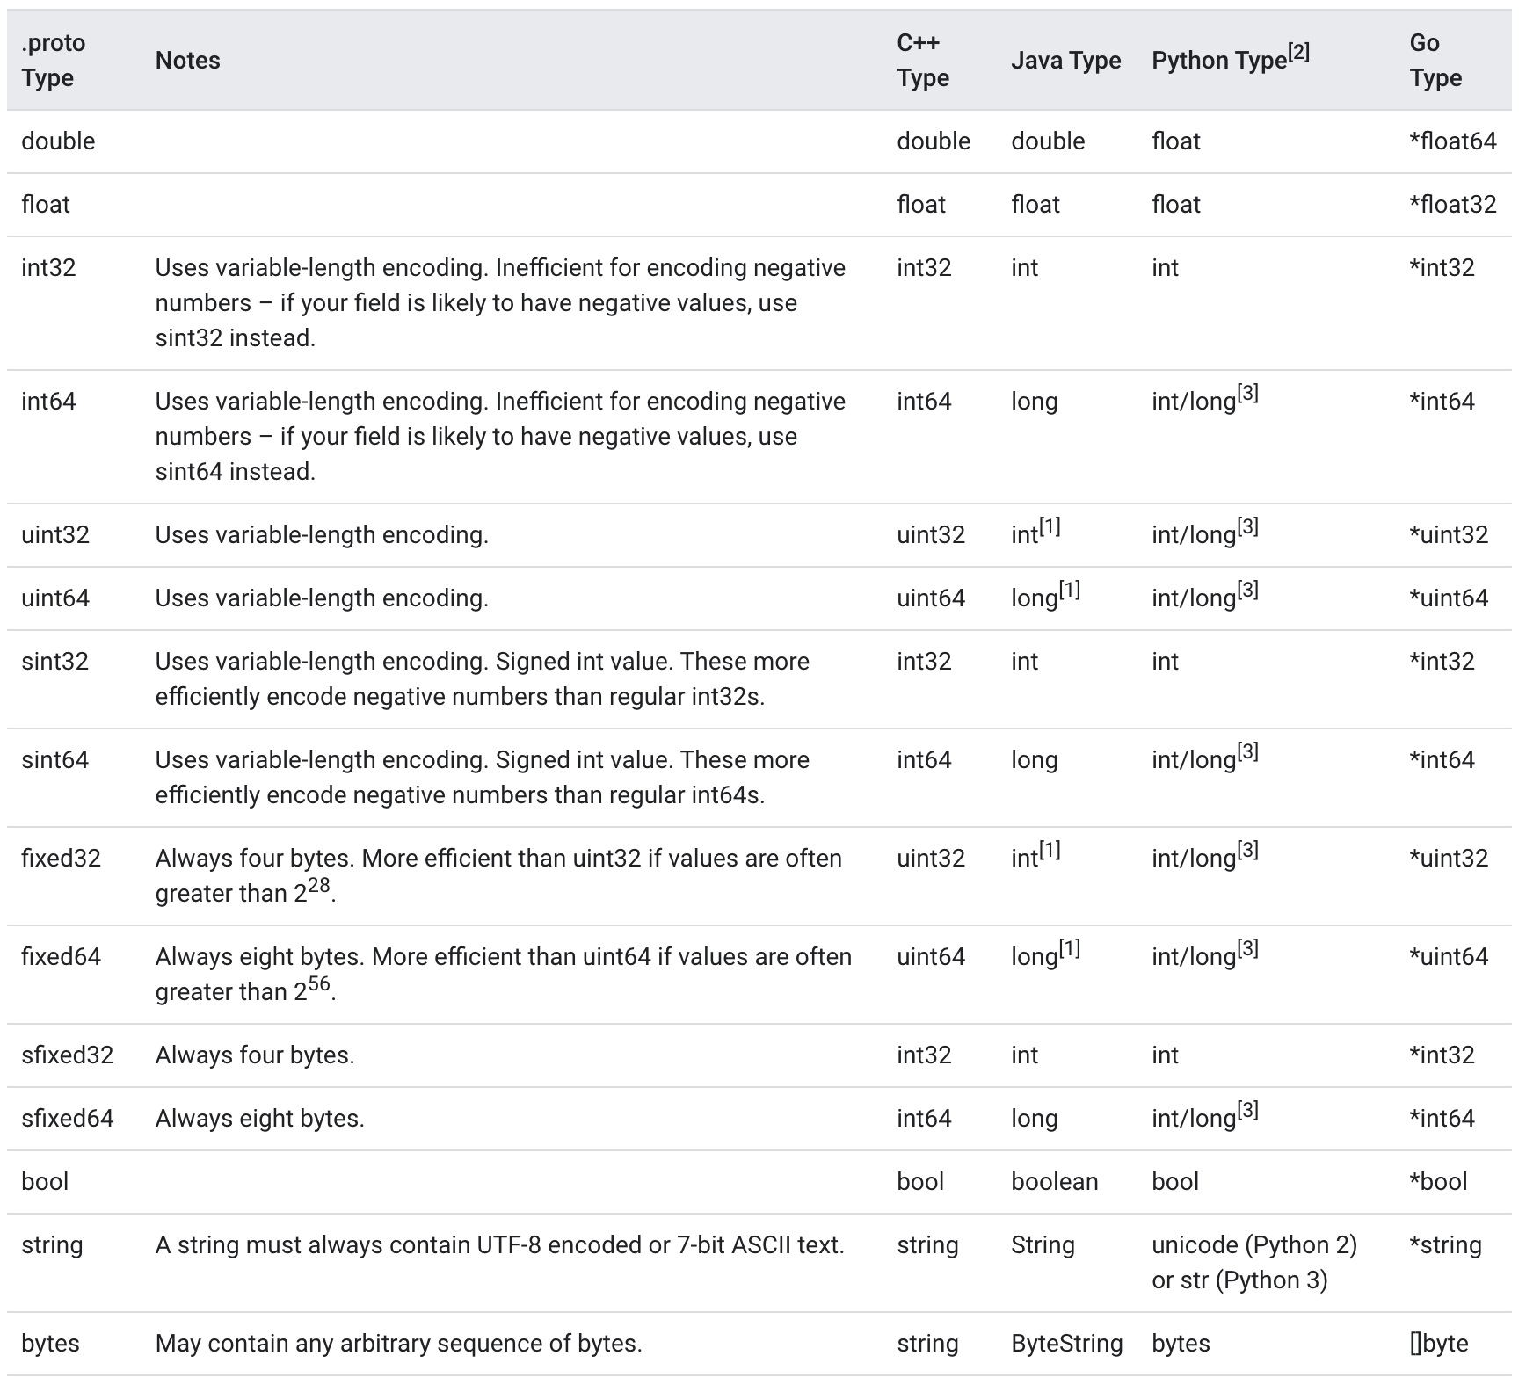Image resolution: width=1526 pixels, height=1385 pixels.
Task: Select the '*string' Go type cell
Action: [x=1445, y=1245]
